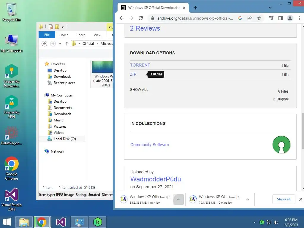Click the Explorer back button

point(45,44)
